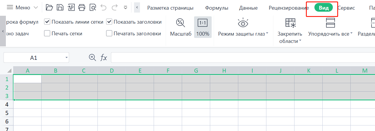Expand the Name Box dropdown arrow
Image resolution: width=375 pixels, height=131 pixels.
67,58
